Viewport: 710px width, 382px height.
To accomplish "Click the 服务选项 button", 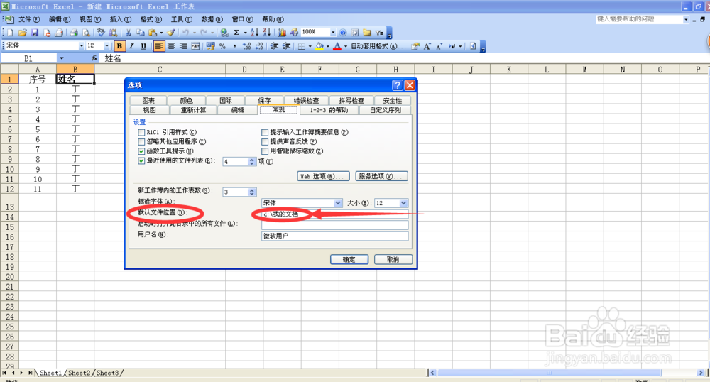I will 381,176.
